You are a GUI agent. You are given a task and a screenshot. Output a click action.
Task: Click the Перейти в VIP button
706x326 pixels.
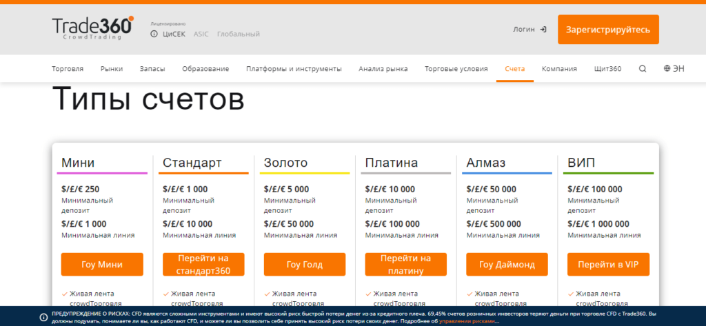608,264
